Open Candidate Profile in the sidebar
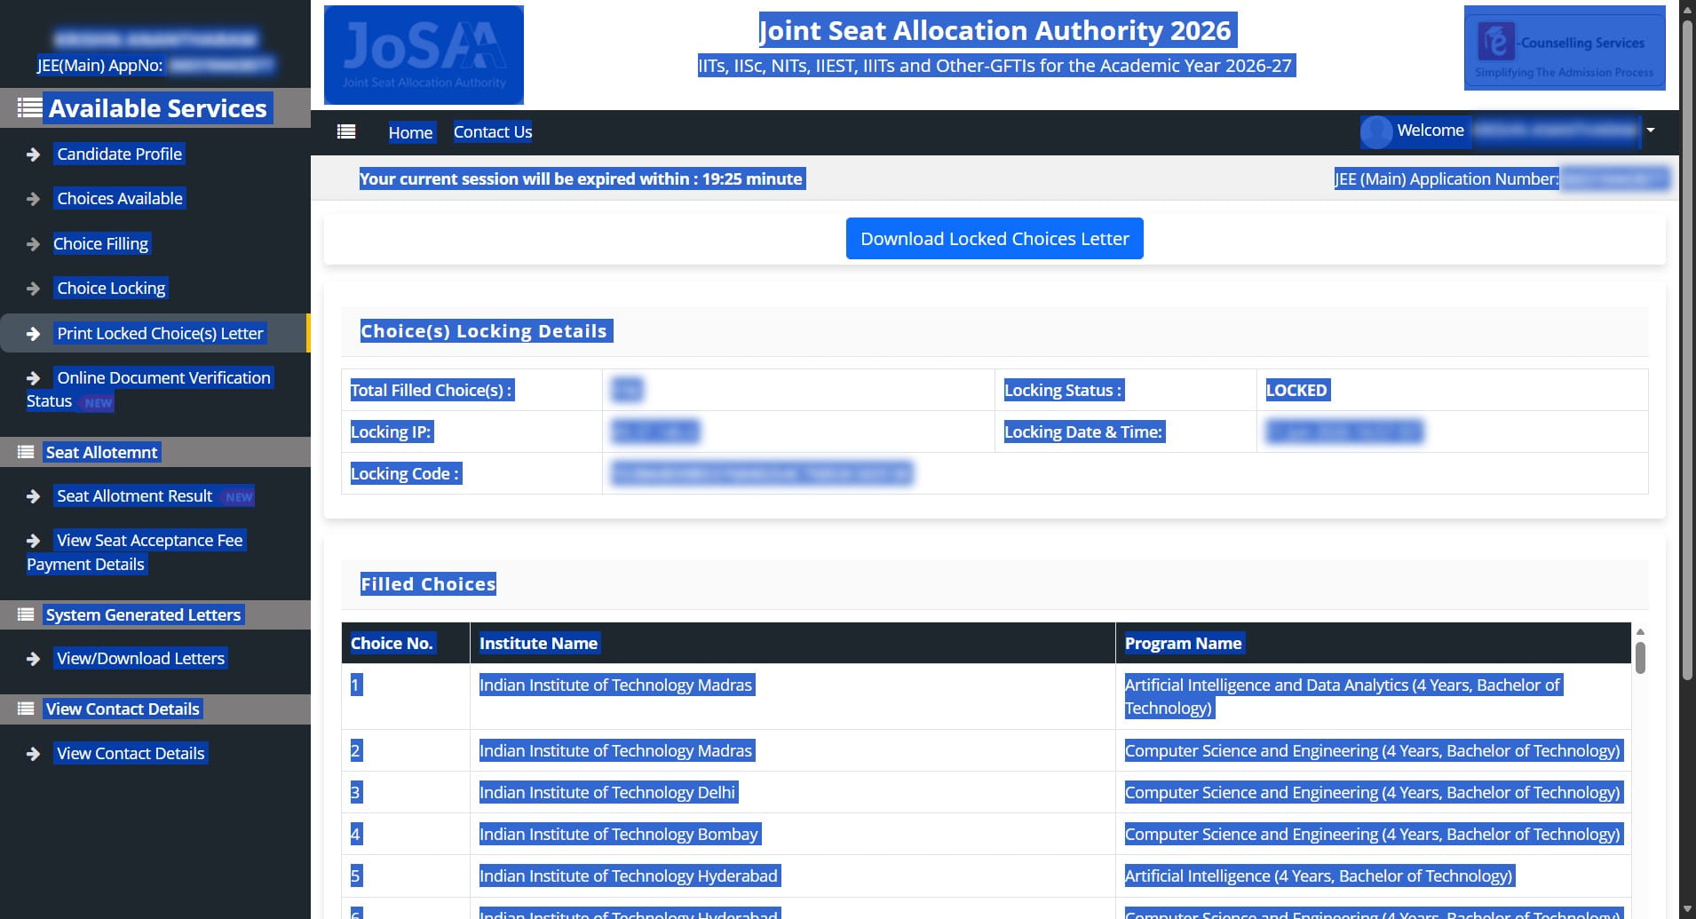 click(x=119, y=154)
